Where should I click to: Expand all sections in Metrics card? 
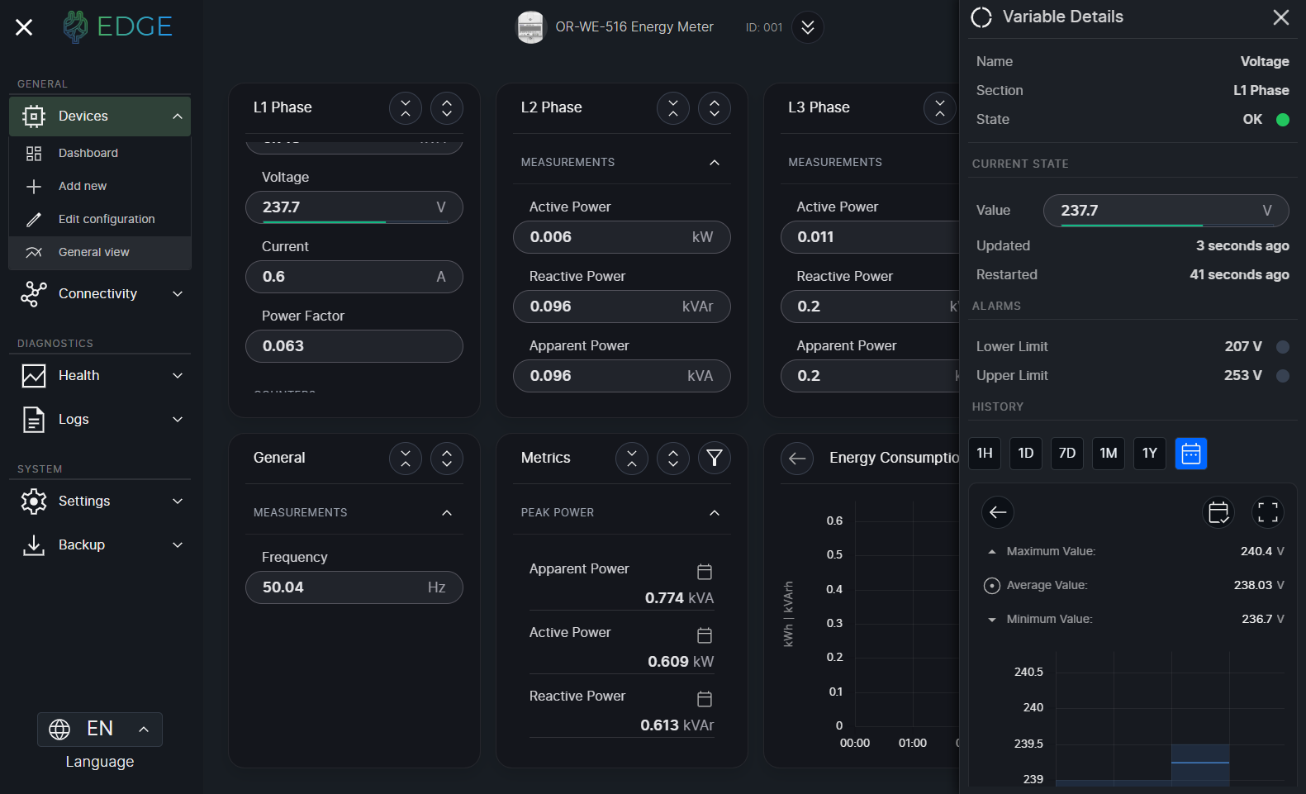pyautogui.click(x=673, y=459)
